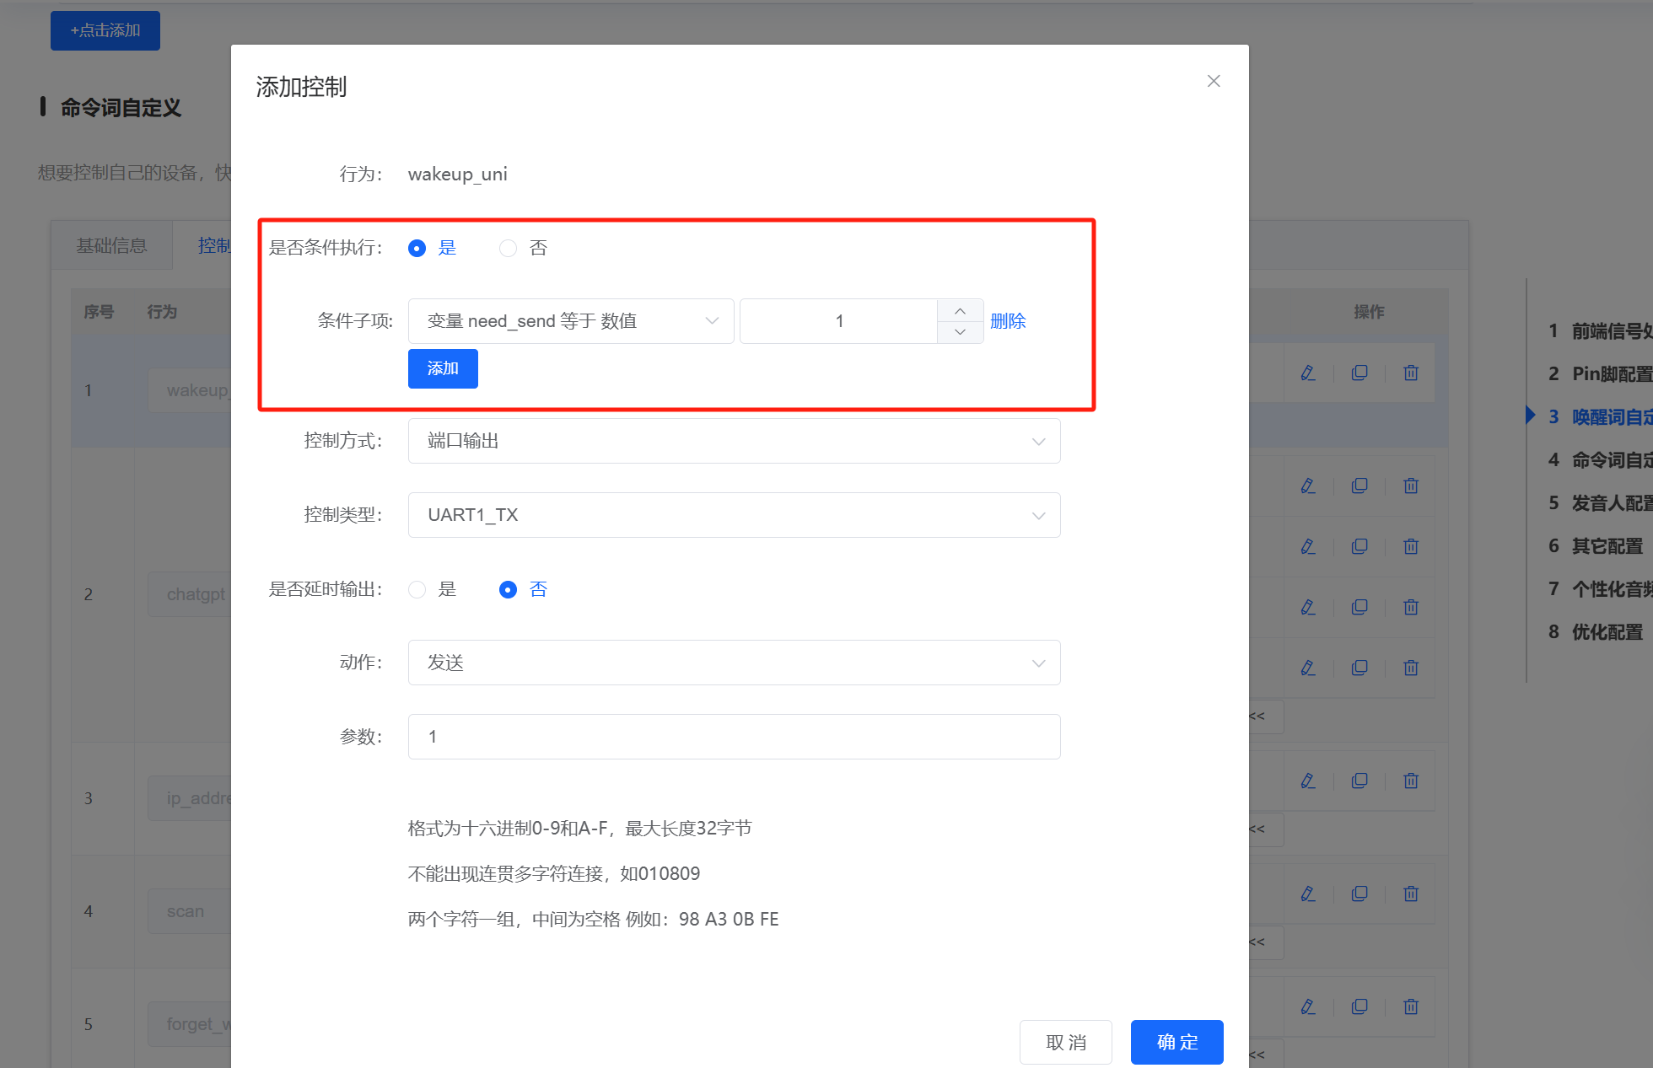Viewport: 1653px width, 1068px height.
Task: Click the trash icon in the scan row
Action: [1411, 894]
